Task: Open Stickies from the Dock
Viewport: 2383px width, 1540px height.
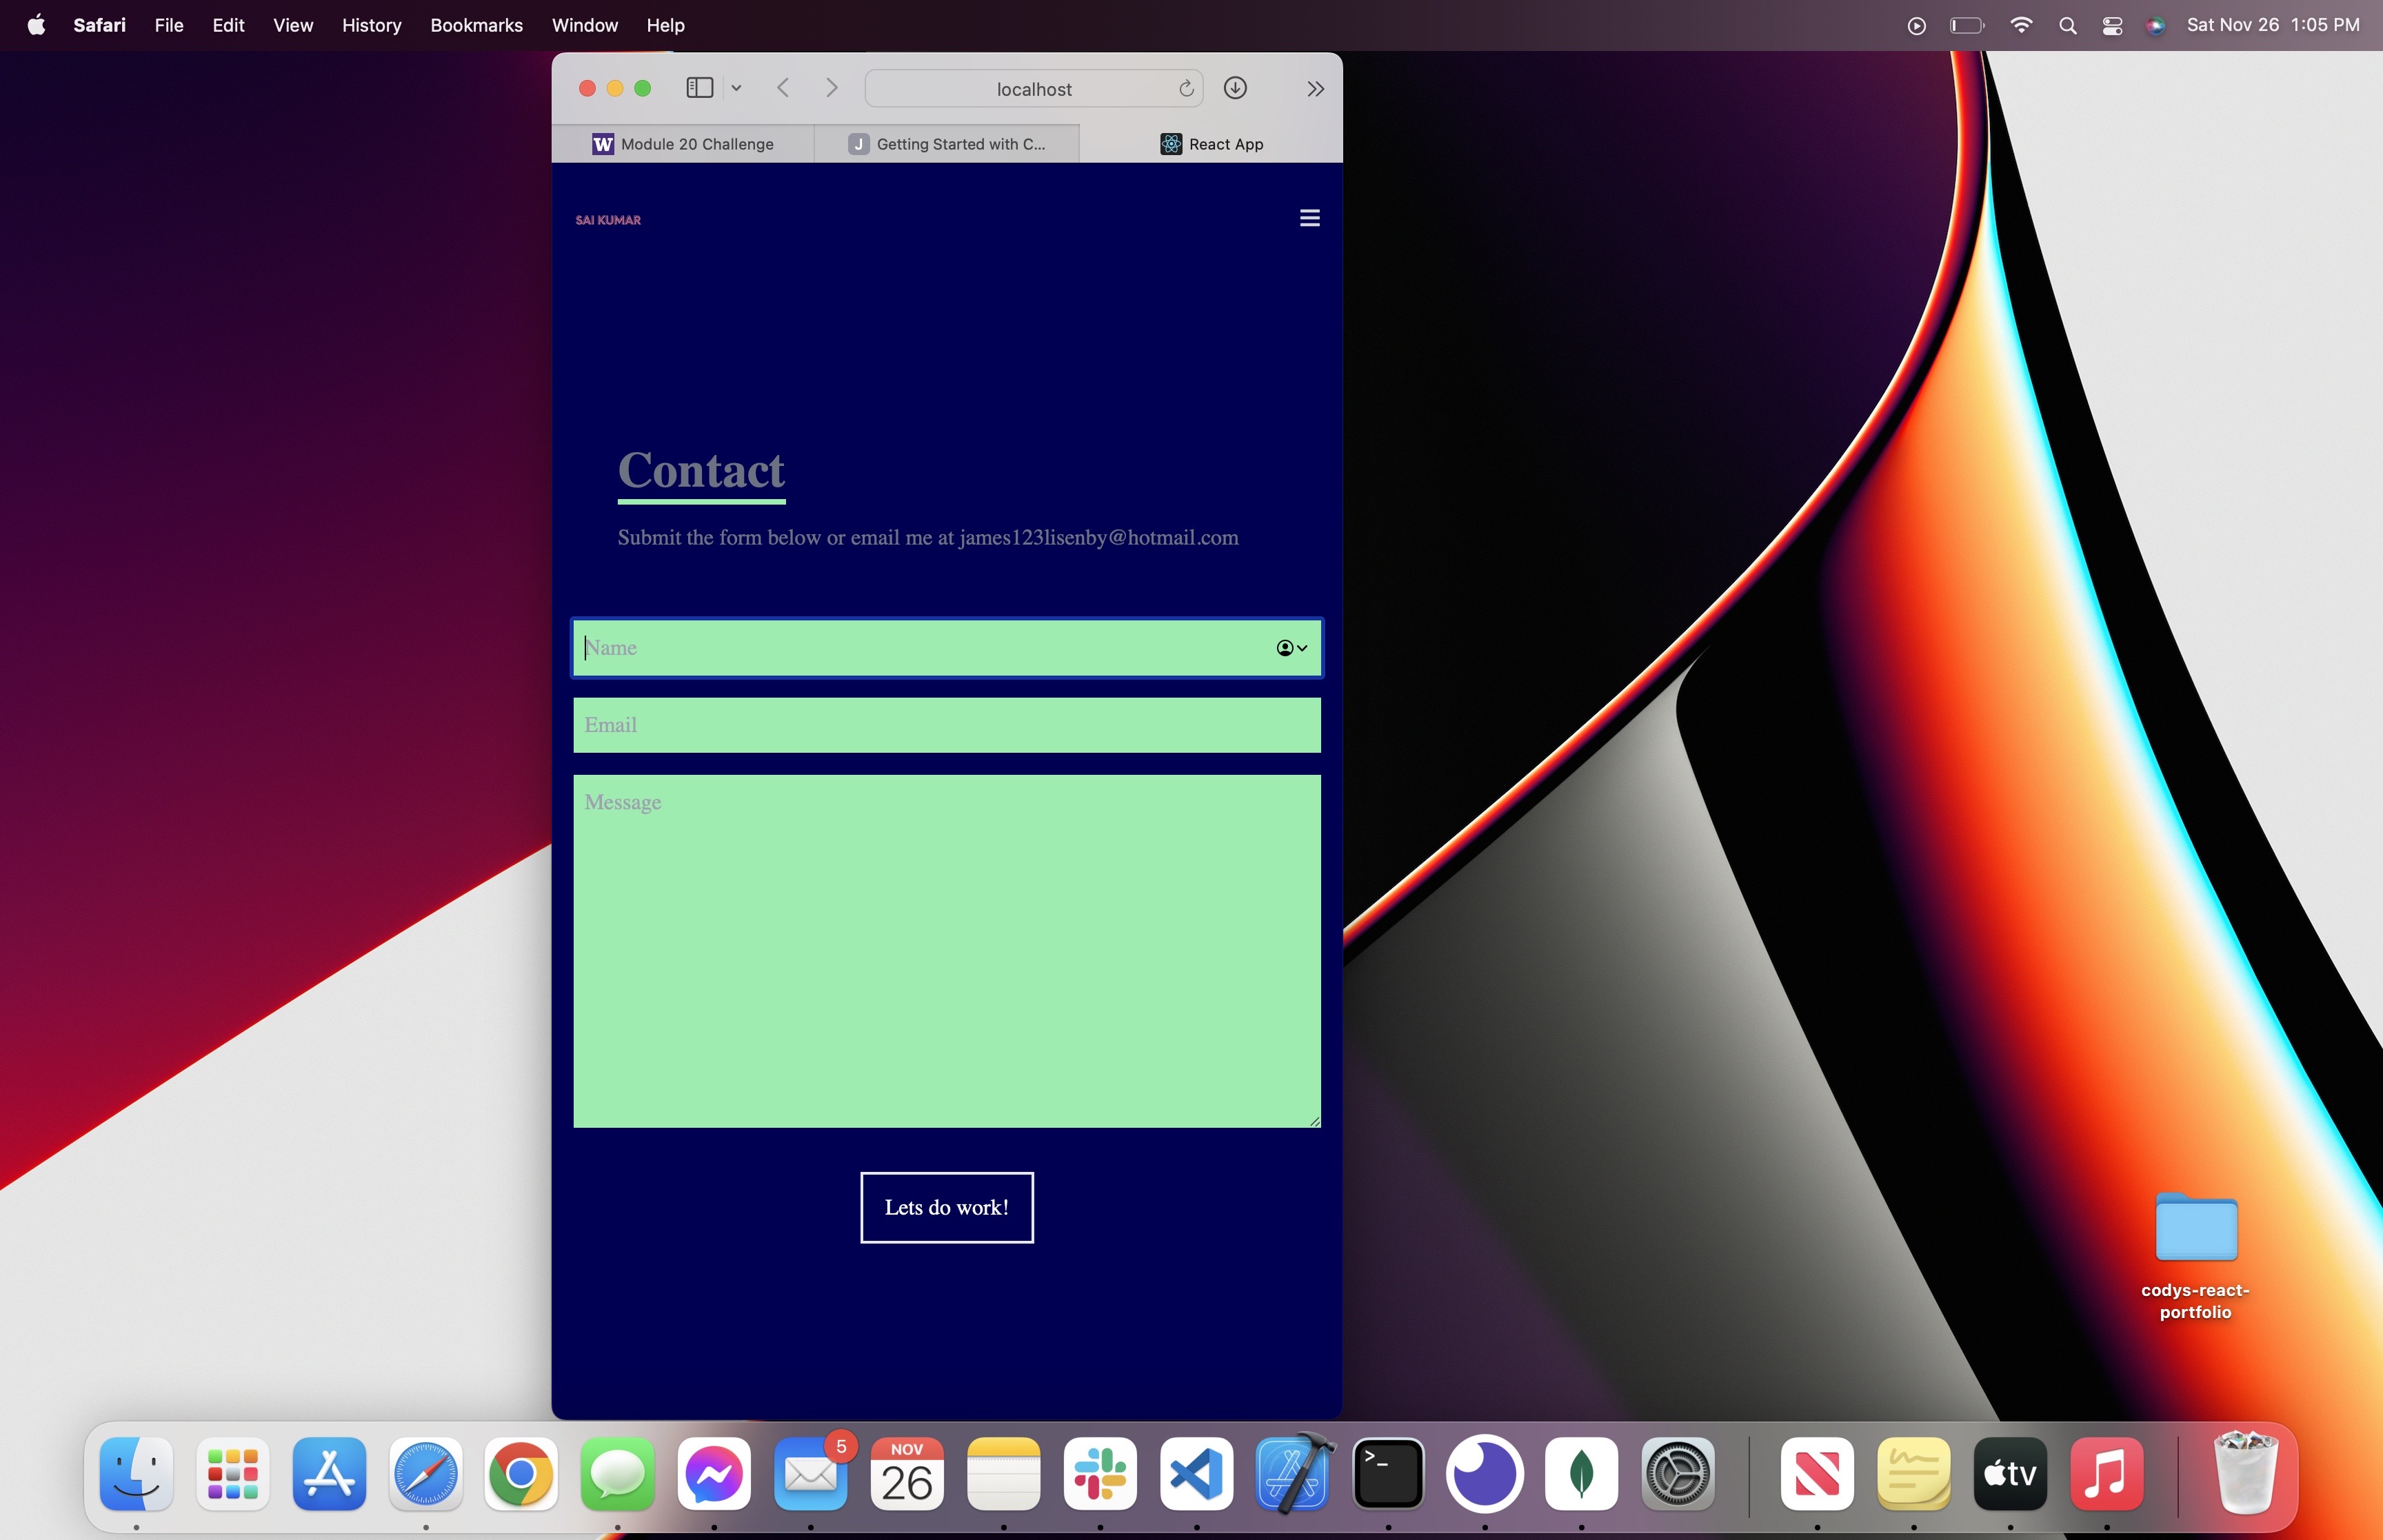Action: [x=1914, y=1474]
